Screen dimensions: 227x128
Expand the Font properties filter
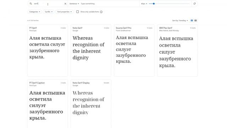65,12
